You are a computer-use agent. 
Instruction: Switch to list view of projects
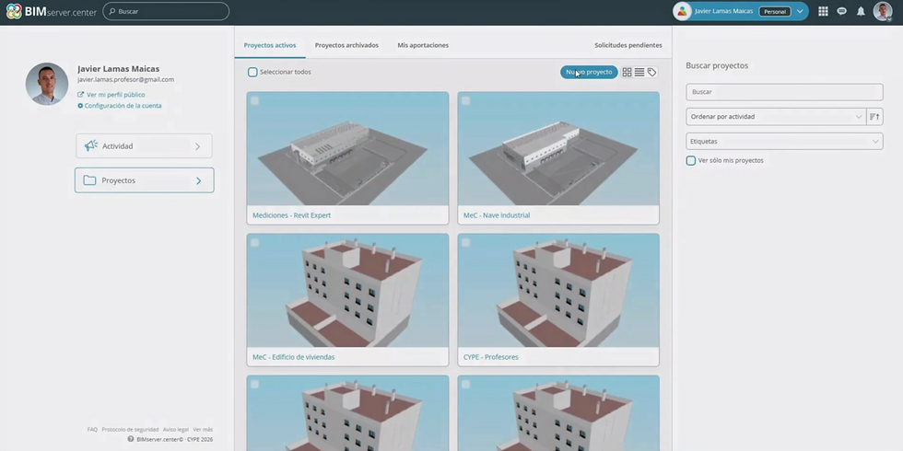(639, 73)
